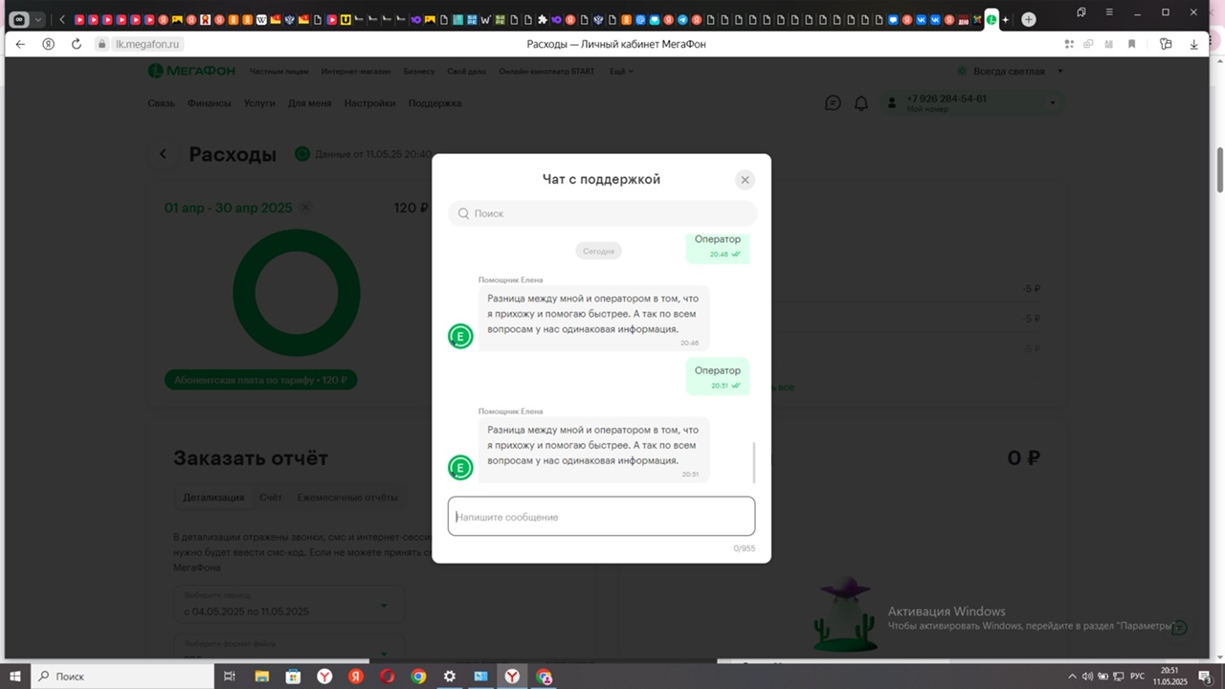Click the chat search field
Screen dimensions: 1225x689
coord(602,213)
